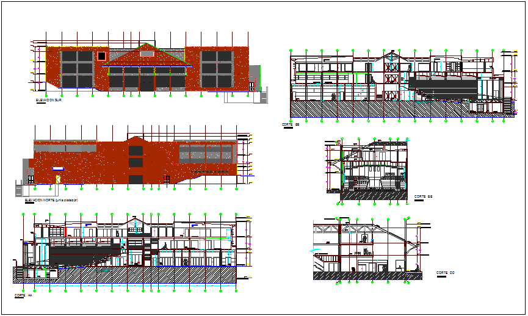Click the CORTE CC section label
This screenshot has height=316, width=528.
tap(423, 196)
